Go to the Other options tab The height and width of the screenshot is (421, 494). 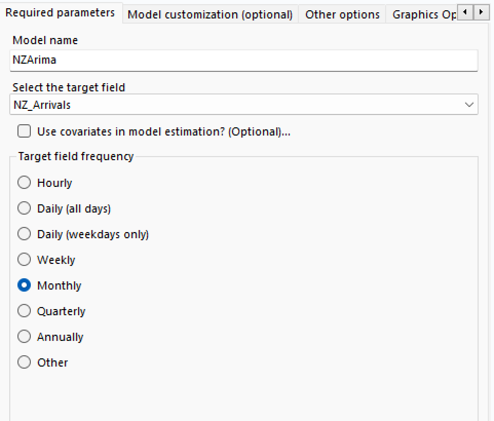coord(342,14)
